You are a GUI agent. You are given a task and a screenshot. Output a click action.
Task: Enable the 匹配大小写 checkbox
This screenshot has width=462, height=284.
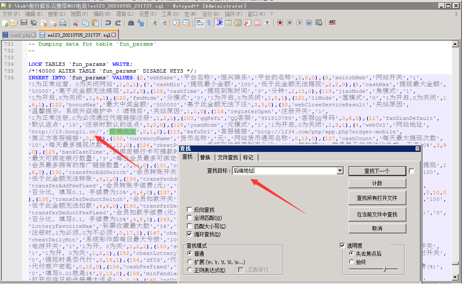coord(189,226)
